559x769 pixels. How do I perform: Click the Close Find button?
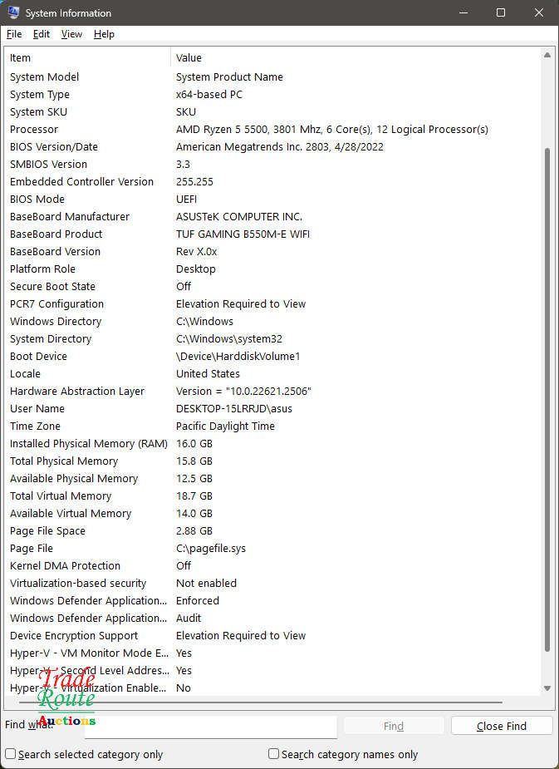pyautogui.click(x=501, y=726)
